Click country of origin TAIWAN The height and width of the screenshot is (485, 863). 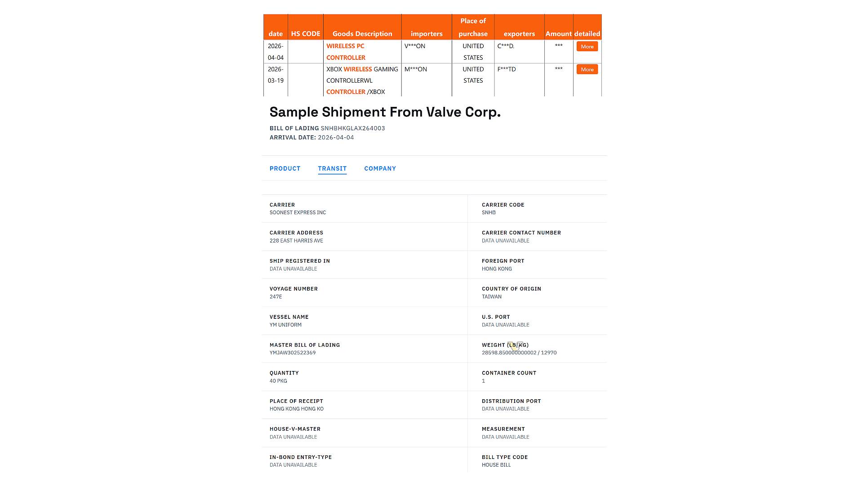click(x=491, y=296)
